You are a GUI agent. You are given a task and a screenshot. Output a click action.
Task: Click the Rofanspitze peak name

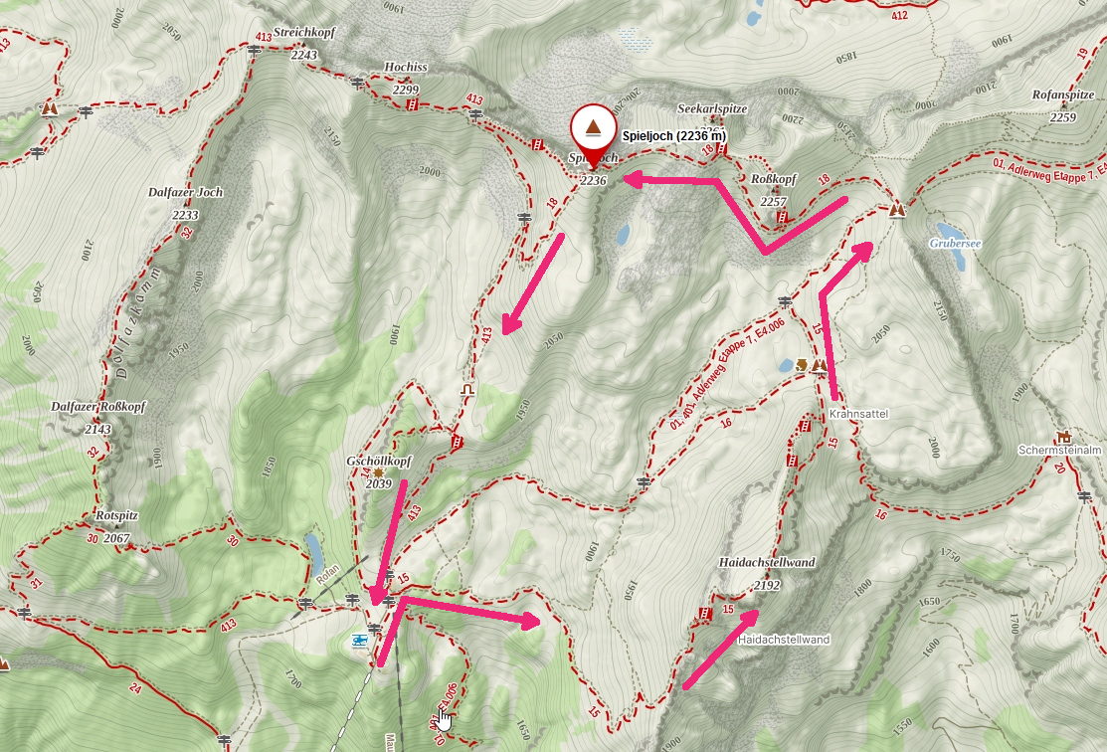pyautogui.click(x=1063, y=94)
